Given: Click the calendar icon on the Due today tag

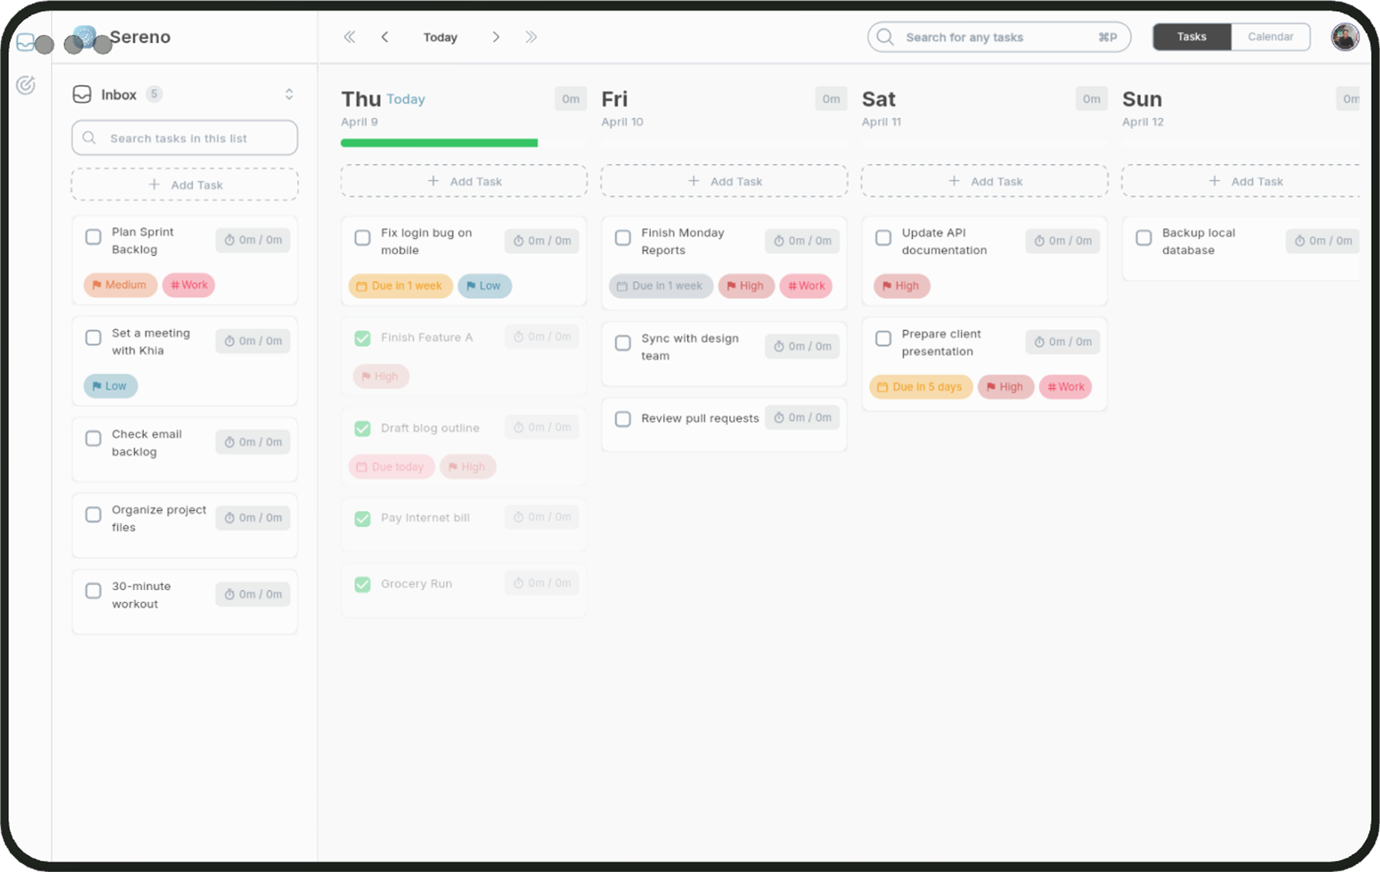Looking at the screenshot, I should [x=363, y=466].
